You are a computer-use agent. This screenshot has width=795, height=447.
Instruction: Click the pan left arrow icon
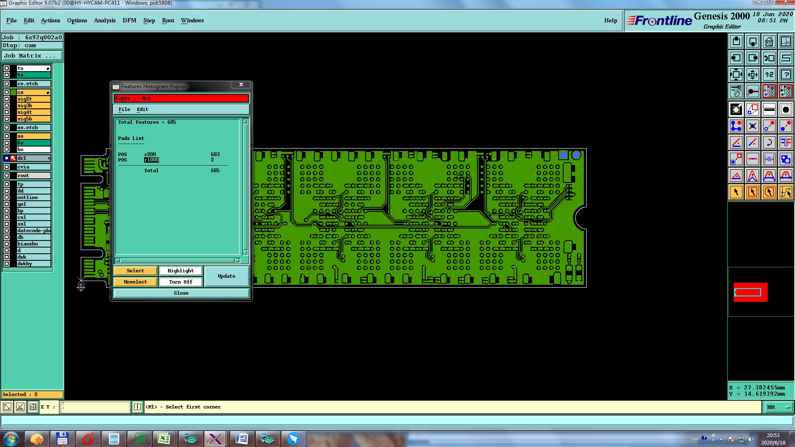point(736,58)
